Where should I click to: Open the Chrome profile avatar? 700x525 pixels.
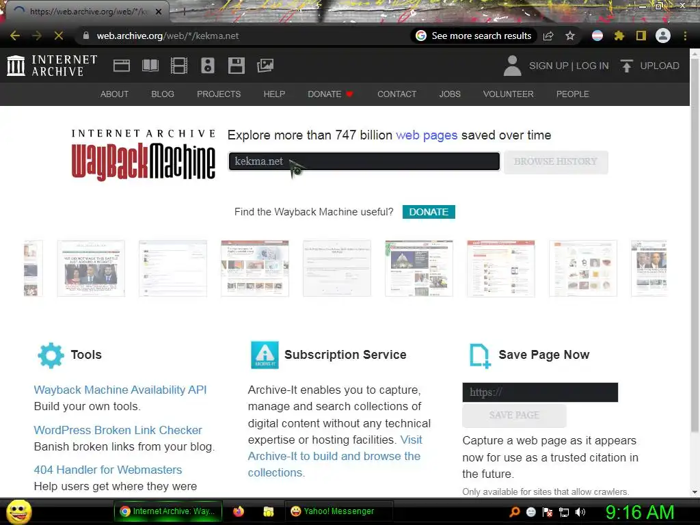663,36
